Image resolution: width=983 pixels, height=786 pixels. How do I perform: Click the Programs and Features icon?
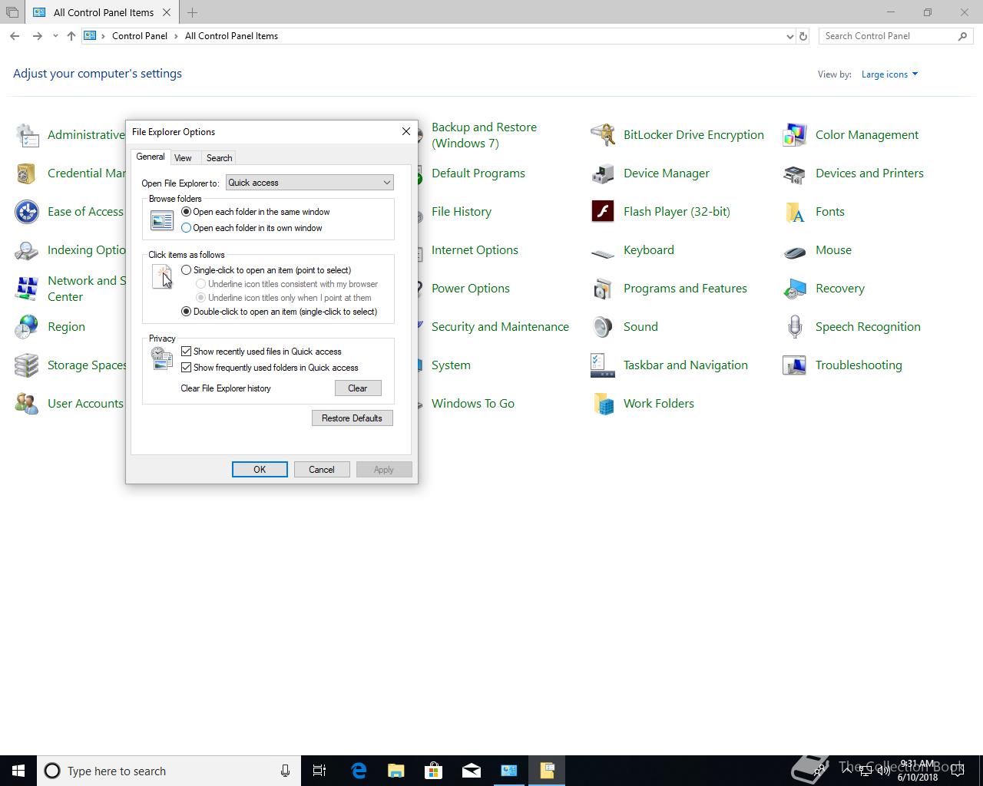click(x=603, y=289)
